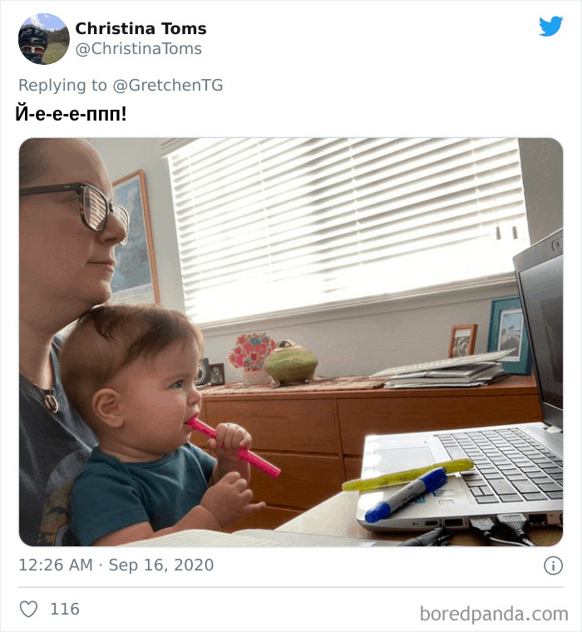Open the tweet info circle icon
Image resolution: width=582 pixels, height=632 pixels.
[553, 565]
